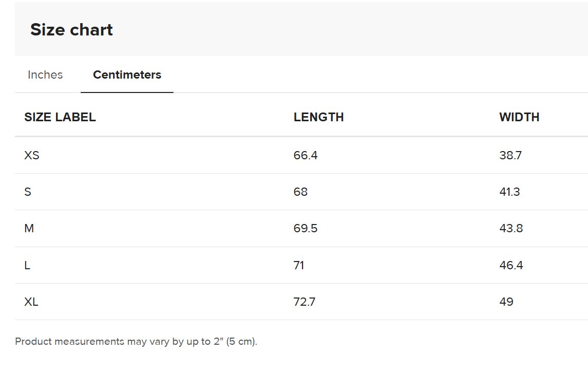Screen dimensions: 588x372
Task: Click the 49 width value for XL
Action: tap(506, 302)
